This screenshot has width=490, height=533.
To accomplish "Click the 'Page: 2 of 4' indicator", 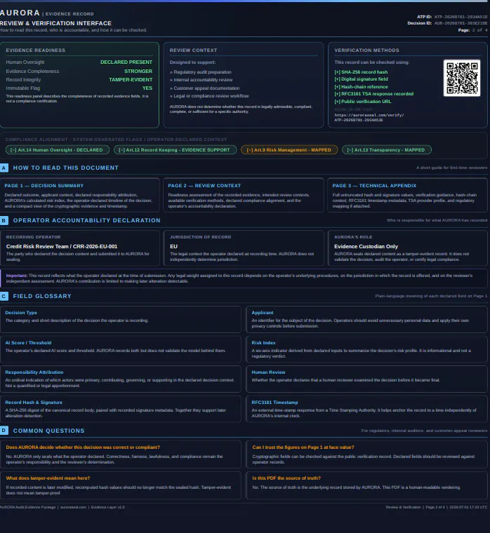I will tap(472, 30).
